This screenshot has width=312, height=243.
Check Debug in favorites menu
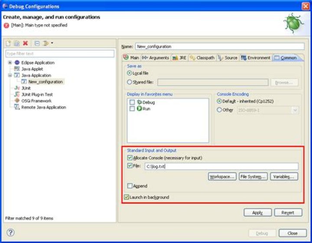point(132,102)
